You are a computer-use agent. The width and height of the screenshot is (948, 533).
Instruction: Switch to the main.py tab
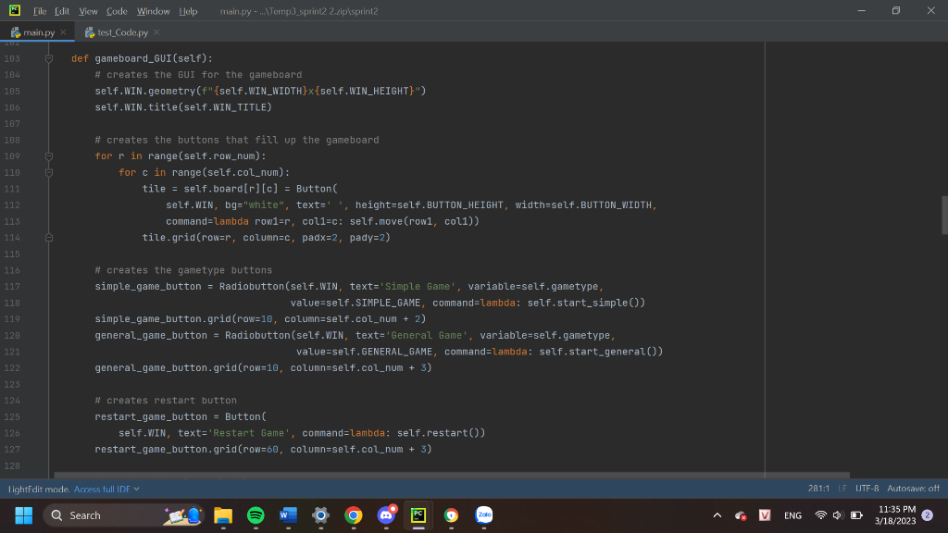(39, 32)
